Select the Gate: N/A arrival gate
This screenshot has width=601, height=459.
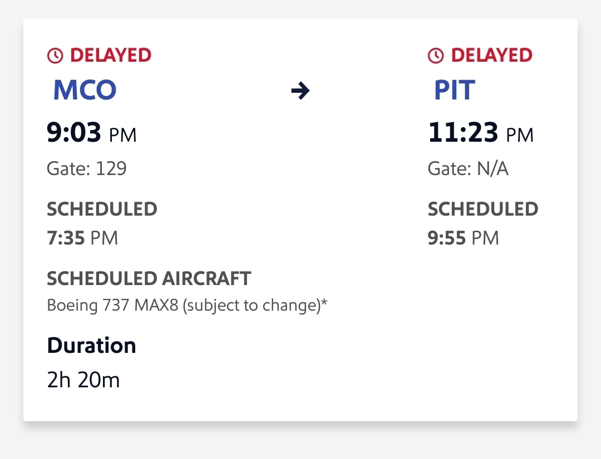[468, 168]
